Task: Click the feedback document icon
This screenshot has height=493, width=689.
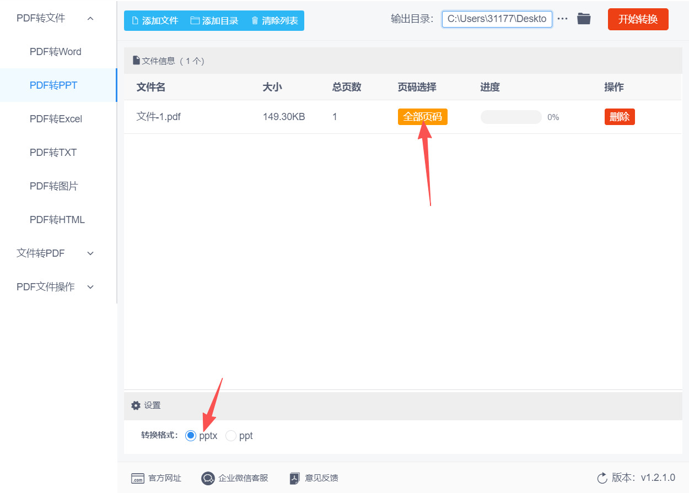Action: (x=295, y=478)
